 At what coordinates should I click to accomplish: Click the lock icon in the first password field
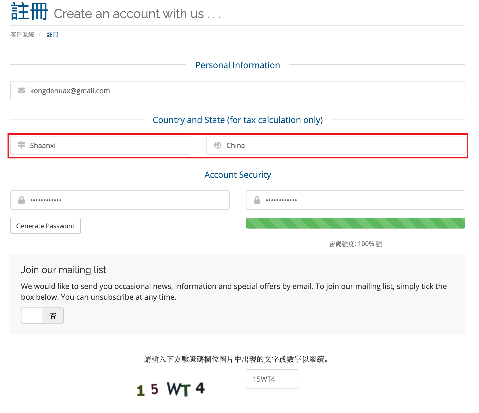click(x=21, y=200)
